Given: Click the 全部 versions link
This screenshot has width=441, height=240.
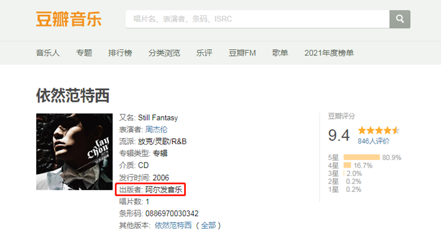Looking at the screenshot, I should 208,225.
